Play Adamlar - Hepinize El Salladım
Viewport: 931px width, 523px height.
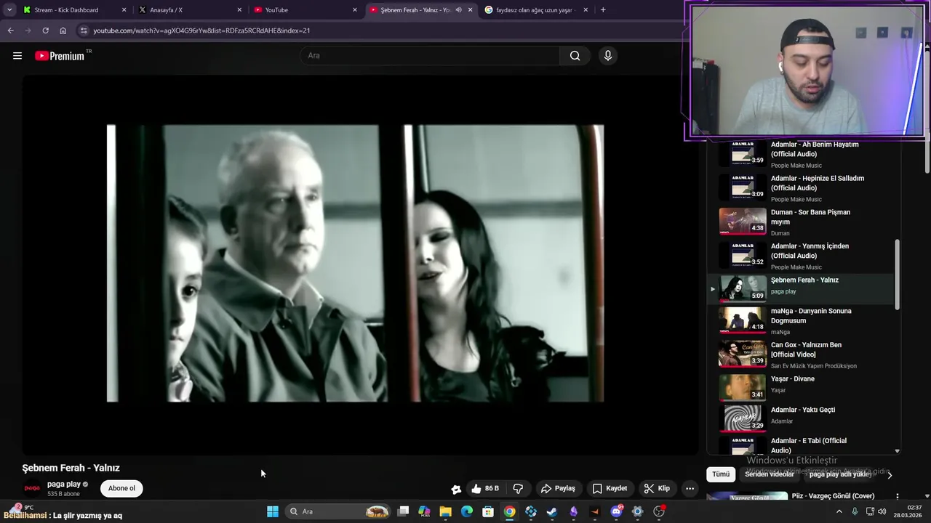(x=800, y=187)
